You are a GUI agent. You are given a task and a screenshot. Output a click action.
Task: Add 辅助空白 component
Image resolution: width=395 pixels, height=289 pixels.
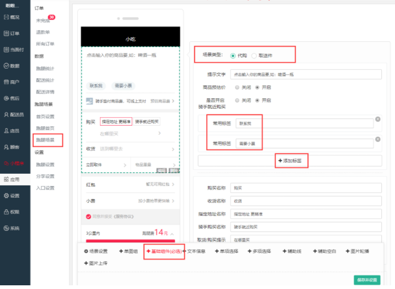coord(324,251)
